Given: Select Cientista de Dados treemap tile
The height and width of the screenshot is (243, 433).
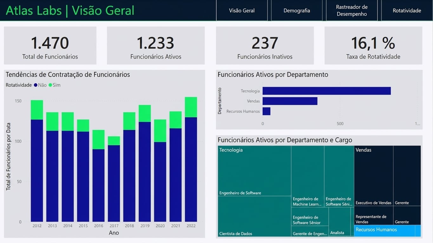Looking at the screenshot, I should pyautogui.click(x=254, y=216).
